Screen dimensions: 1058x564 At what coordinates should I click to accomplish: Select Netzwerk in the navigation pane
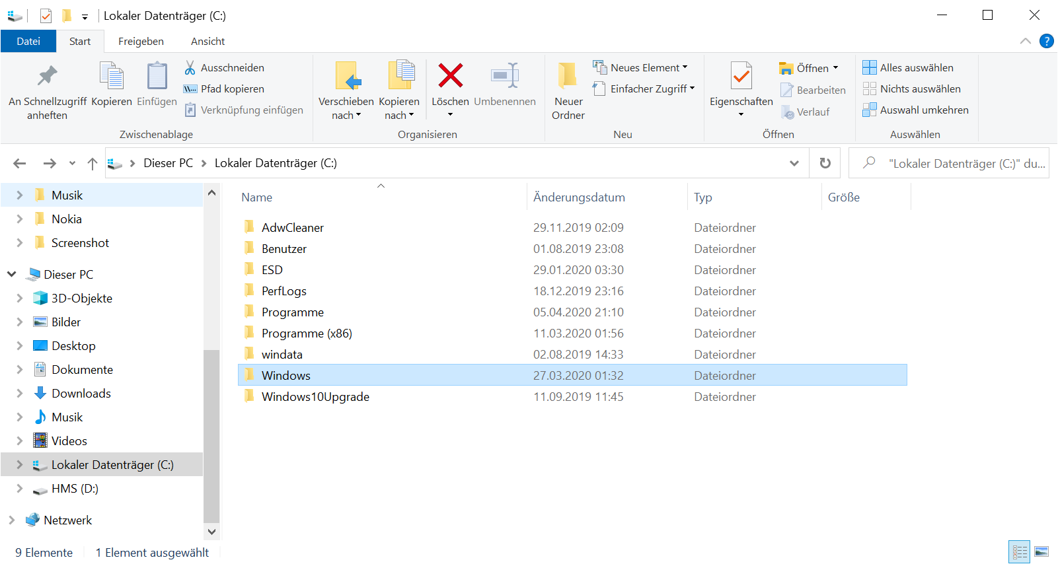(x=68, y=520)
